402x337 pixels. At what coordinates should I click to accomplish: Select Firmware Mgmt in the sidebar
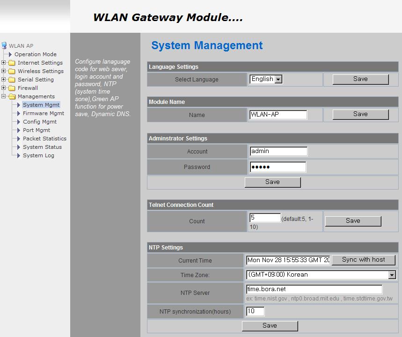click(43, 113)
